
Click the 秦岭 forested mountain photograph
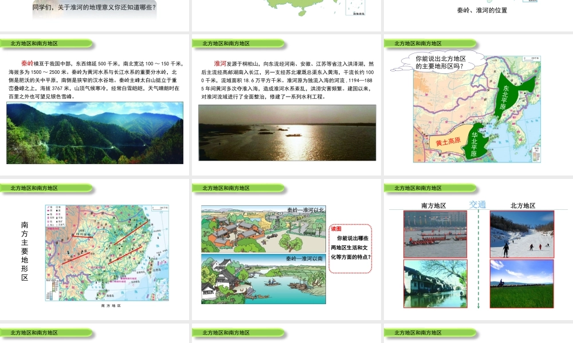pyautogui.click(x=95, y=133)
